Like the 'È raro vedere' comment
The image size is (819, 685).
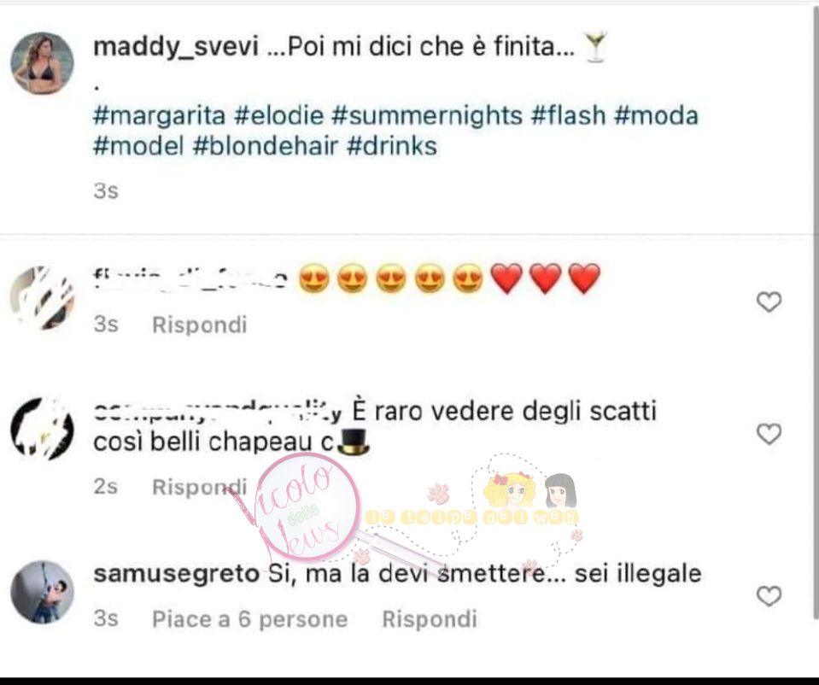click(x=769, y=434)
